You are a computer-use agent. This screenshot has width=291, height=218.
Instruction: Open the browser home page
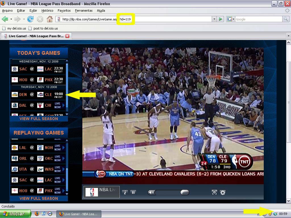(x=49, y=19)
